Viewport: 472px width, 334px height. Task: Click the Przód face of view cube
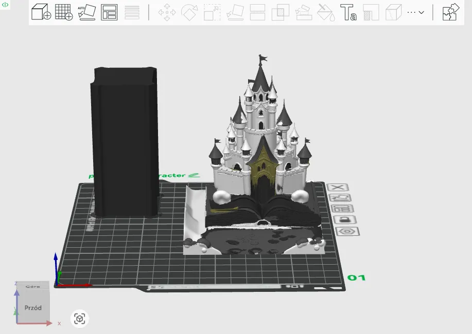(x=33, y=308)
